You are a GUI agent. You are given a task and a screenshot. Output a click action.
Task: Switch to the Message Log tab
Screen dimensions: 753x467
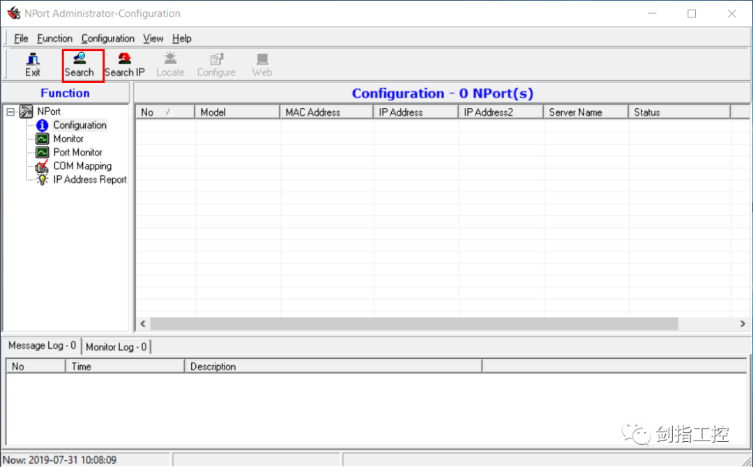click(43, 346)
